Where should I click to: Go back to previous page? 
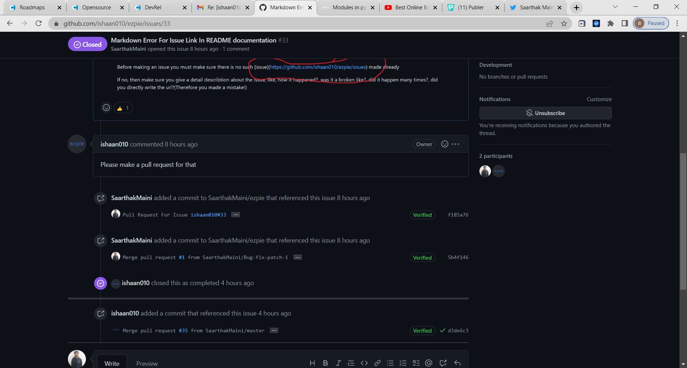click(10, 23)
